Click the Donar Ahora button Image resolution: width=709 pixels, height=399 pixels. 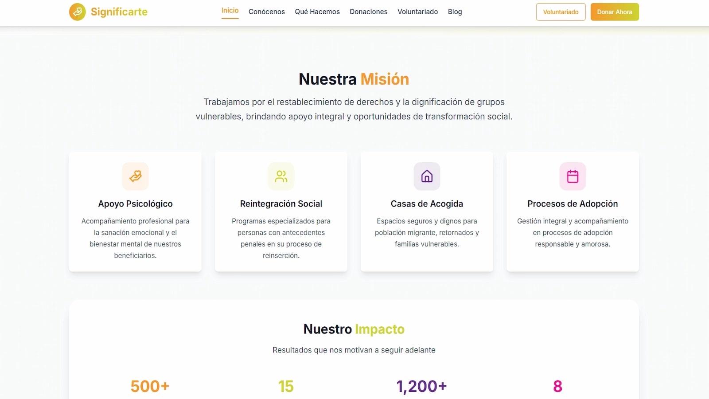tap(615, 12)
